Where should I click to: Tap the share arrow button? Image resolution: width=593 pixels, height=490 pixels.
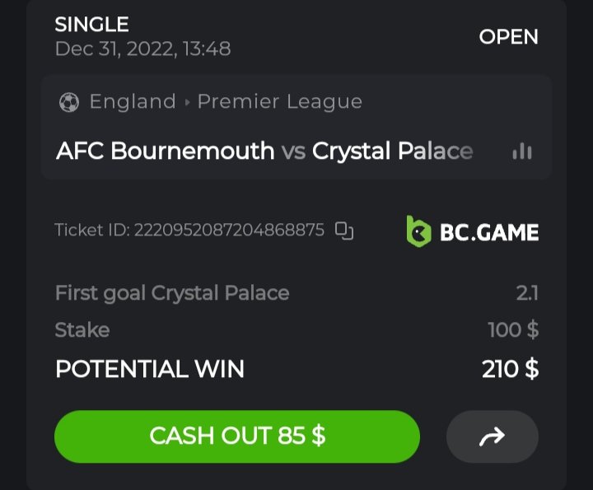(492, 436)
